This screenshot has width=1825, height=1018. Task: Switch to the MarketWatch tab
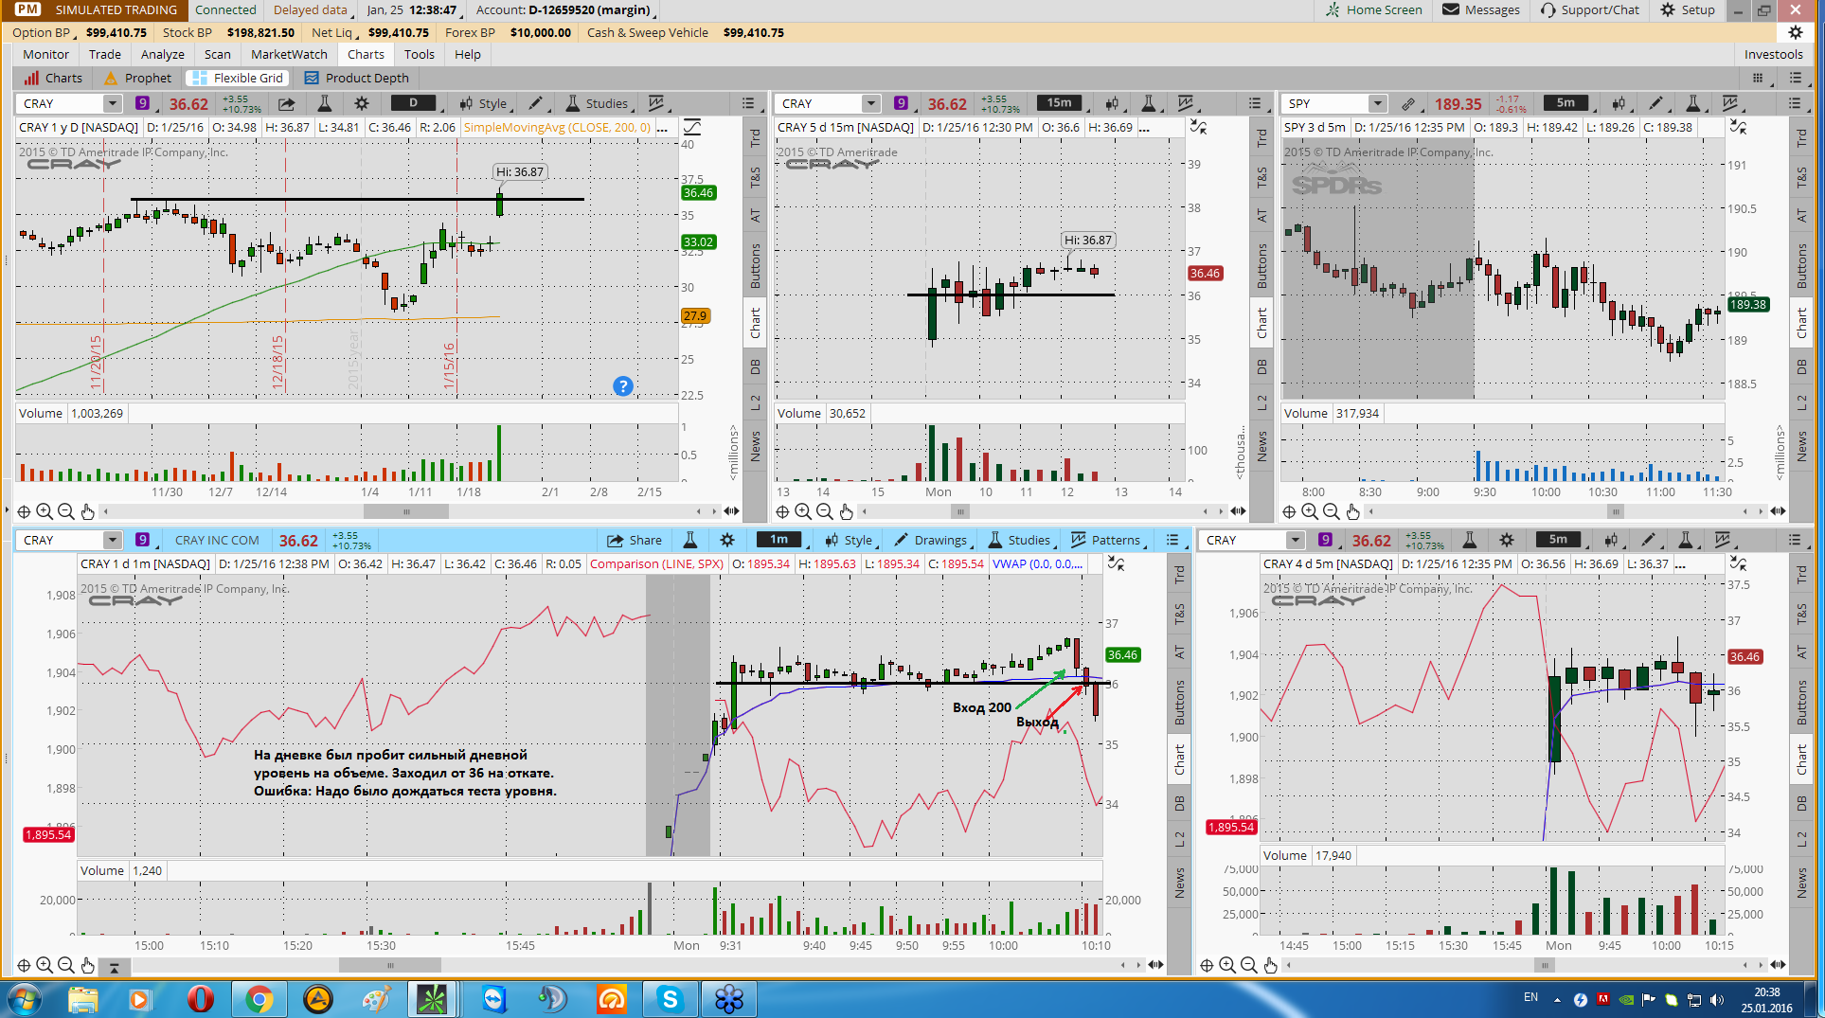(289, 54)
